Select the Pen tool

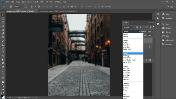[3, 67]
